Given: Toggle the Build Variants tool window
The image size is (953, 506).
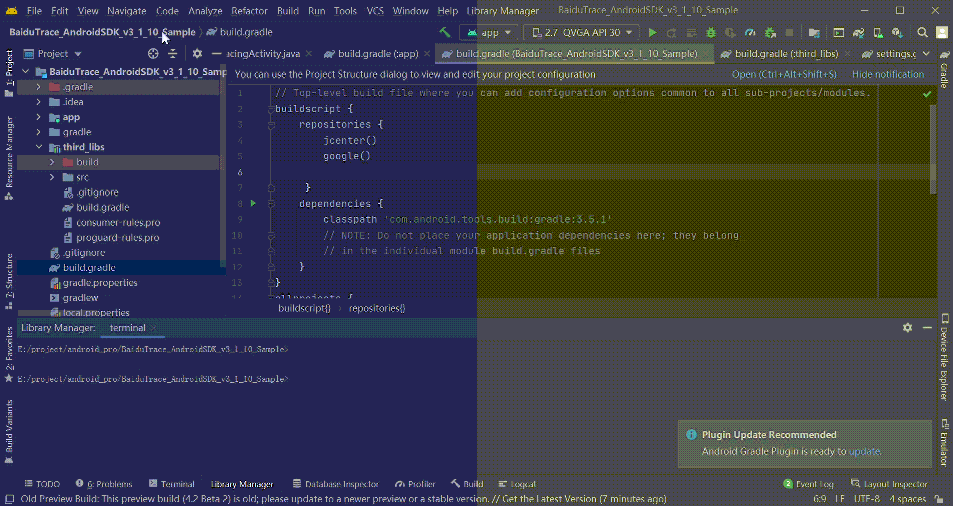Looking at the screenshot, I should [x=9, y=432].
